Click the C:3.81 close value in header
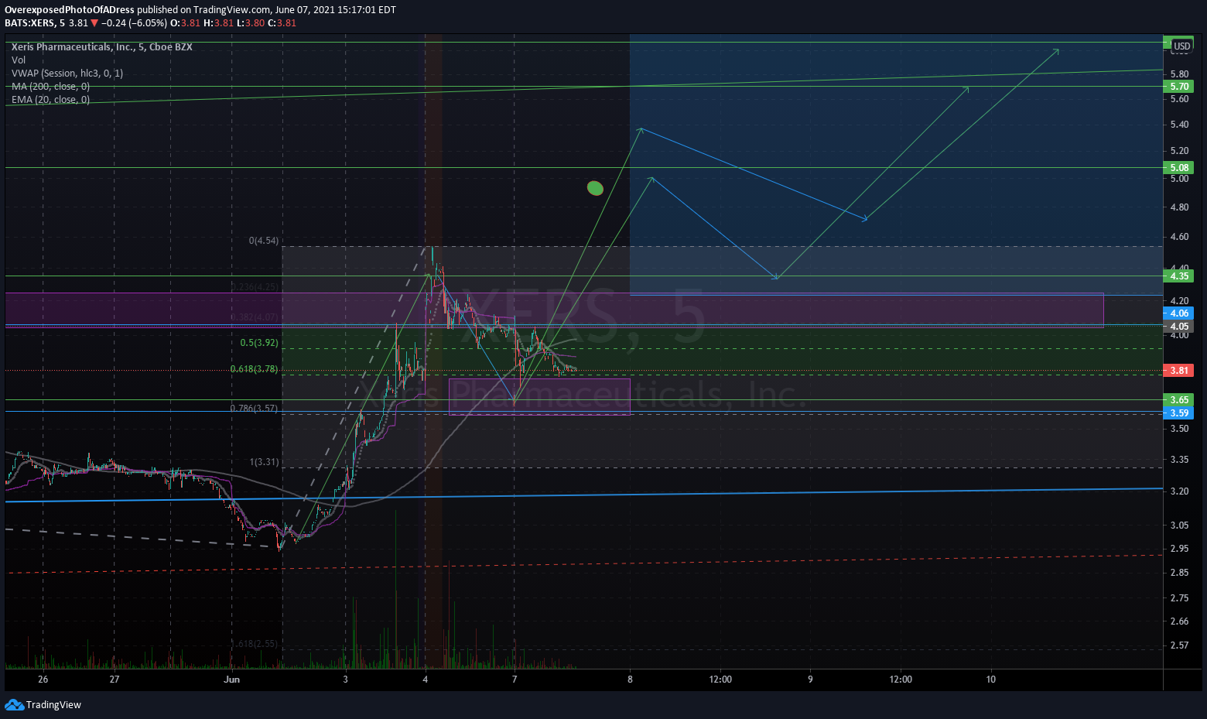Image resolution: width=1207 pixels, height=719 pixels. pyautogui.click(x=282, y=23)
